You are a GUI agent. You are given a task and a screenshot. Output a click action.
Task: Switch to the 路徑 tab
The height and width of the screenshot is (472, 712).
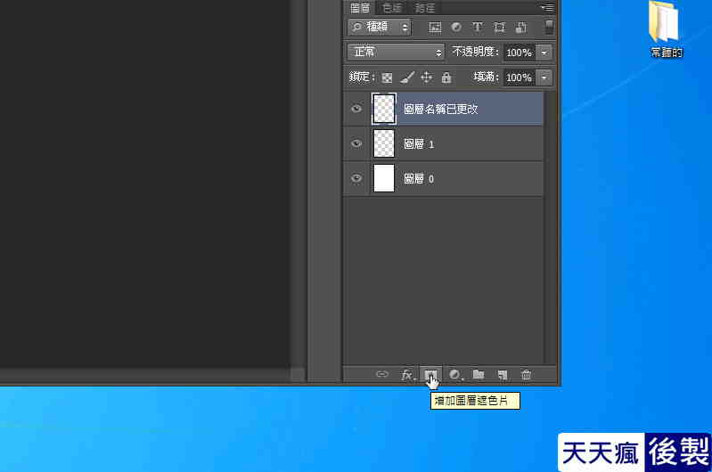pyautogui.click(x=424, y=8)
